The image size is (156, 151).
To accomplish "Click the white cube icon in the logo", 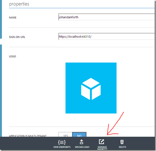I will coord(91,89).
